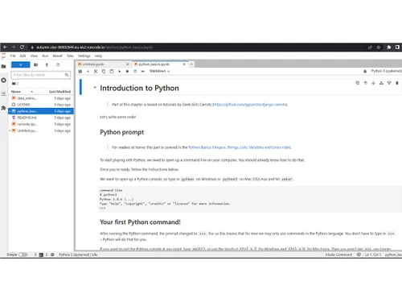This screenshot has height=302, width=402.
Task: Close the python_basics.ipynb tab
Action: [184, 64]
